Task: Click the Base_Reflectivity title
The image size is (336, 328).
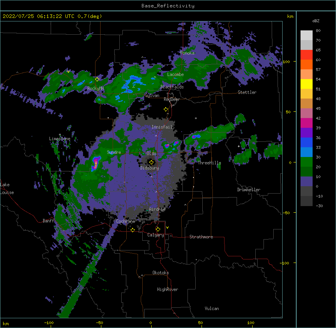Action: 168,6
